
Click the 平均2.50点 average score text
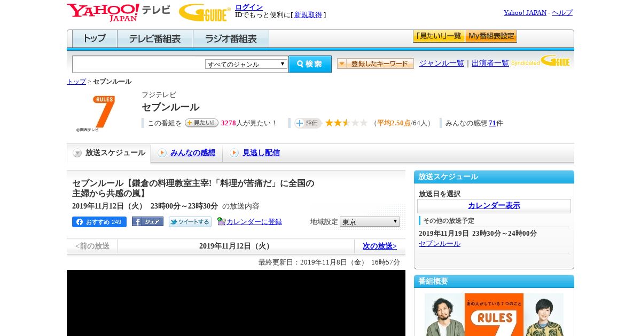pyautogui.click(x=394, y=123)
